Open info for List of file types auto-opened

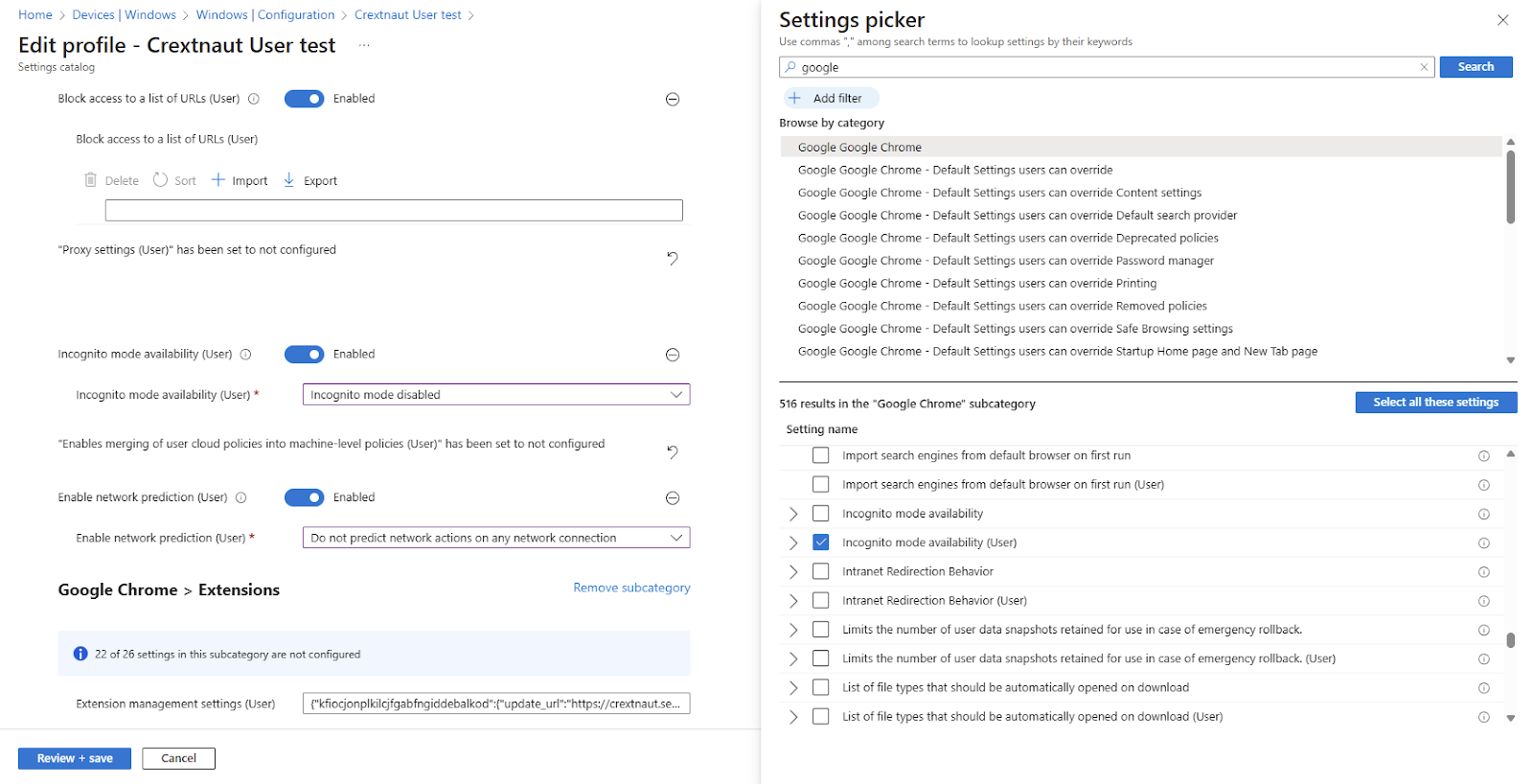(1484, 688)
